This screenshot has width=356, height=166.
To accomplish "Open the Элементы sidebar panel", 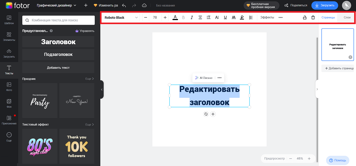I will click(x=9, y=37).
